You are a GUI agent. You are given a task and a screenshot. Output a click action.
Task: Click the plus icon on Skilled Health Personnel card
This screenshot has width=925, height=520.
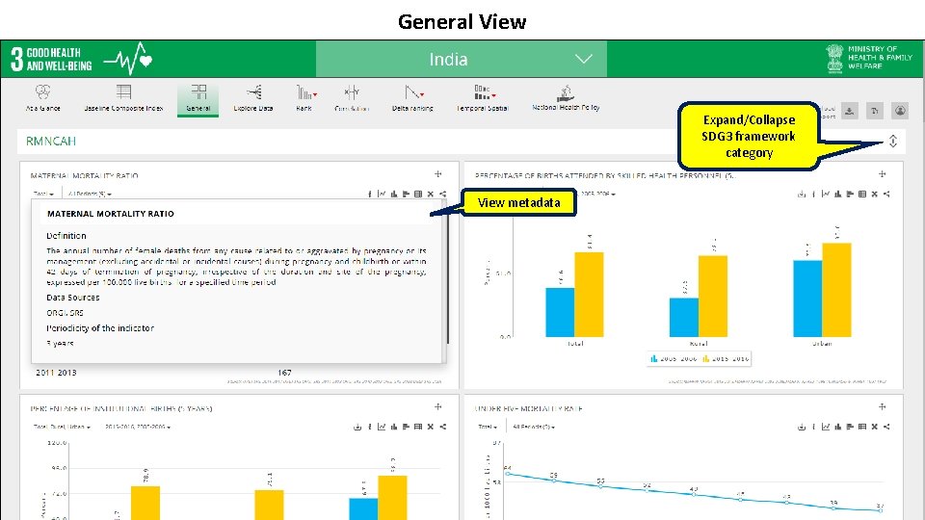[x=882, y=174]
